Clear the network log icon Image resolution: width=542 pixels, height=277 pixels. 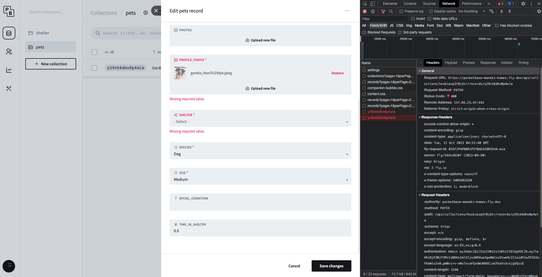pos(373,11)
